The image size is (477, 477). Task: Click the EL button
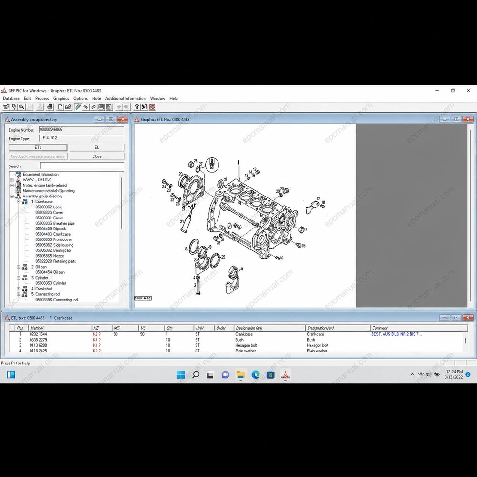tap(97, 147)
